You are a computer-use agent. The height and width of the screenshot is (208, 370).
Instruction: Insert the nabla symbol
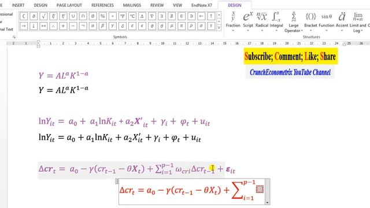[x=152, y=16]
